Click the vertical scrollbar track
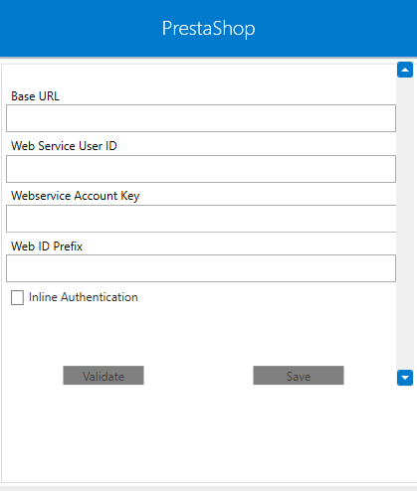 (x=405, y=224)
